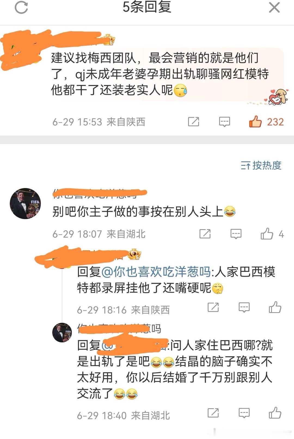Share the 6-29 18:40 reply
Image resolution: width=294 pixels, height=439 pixels.
[213, 413]
